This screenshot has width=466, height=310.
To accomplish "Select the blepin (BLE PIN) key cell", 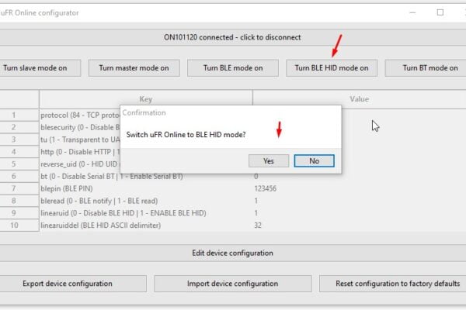I will (x=146, y=188).
